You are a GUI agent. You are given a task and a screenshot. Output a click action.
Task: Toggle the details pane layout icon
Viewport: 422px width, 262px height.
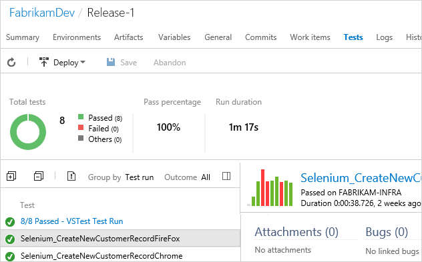click(226, 176)
